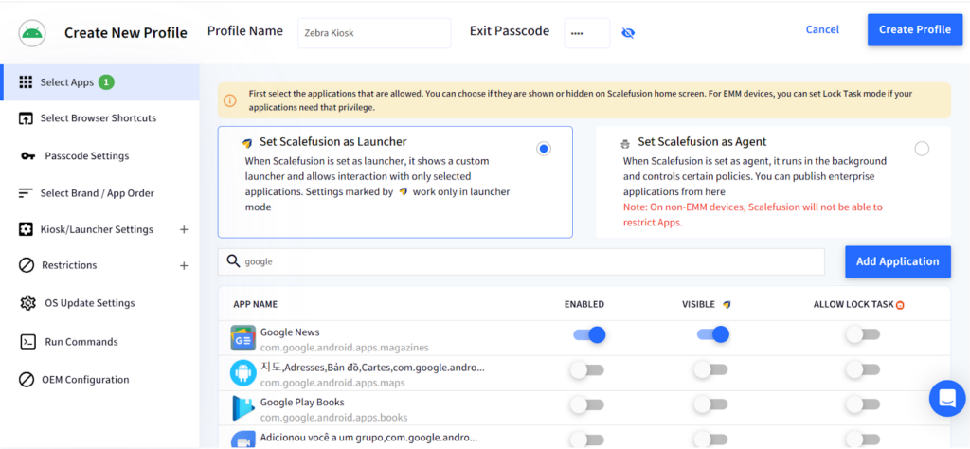Click the Create Profile button
The height and width of the screenshot is (449, 970).
[914, 29]
